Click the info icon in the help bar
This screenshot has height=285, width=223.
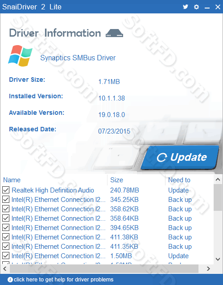(x=10, y=280)
